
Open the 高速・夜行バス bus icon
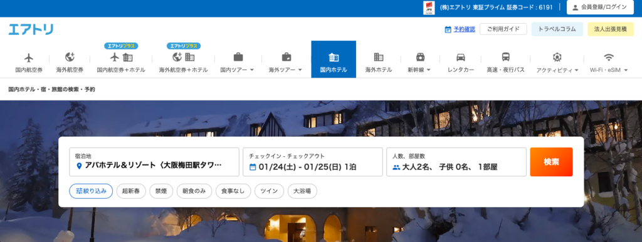point(506,57)
